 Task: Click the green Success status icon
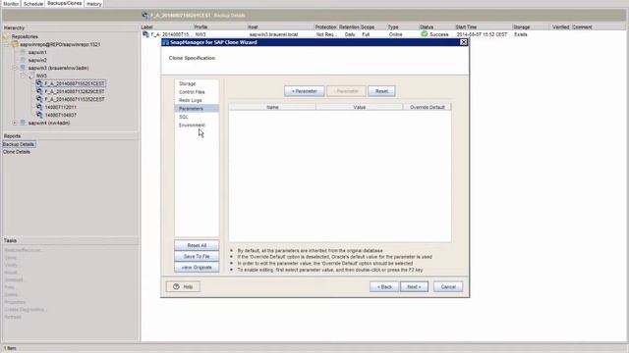click(x=424, y=34)
